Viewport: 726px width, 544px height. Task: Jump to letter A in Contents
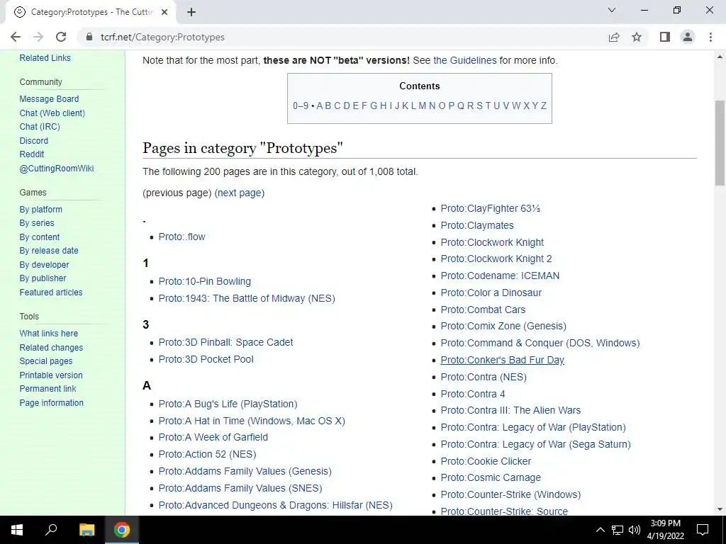[320, 106]
